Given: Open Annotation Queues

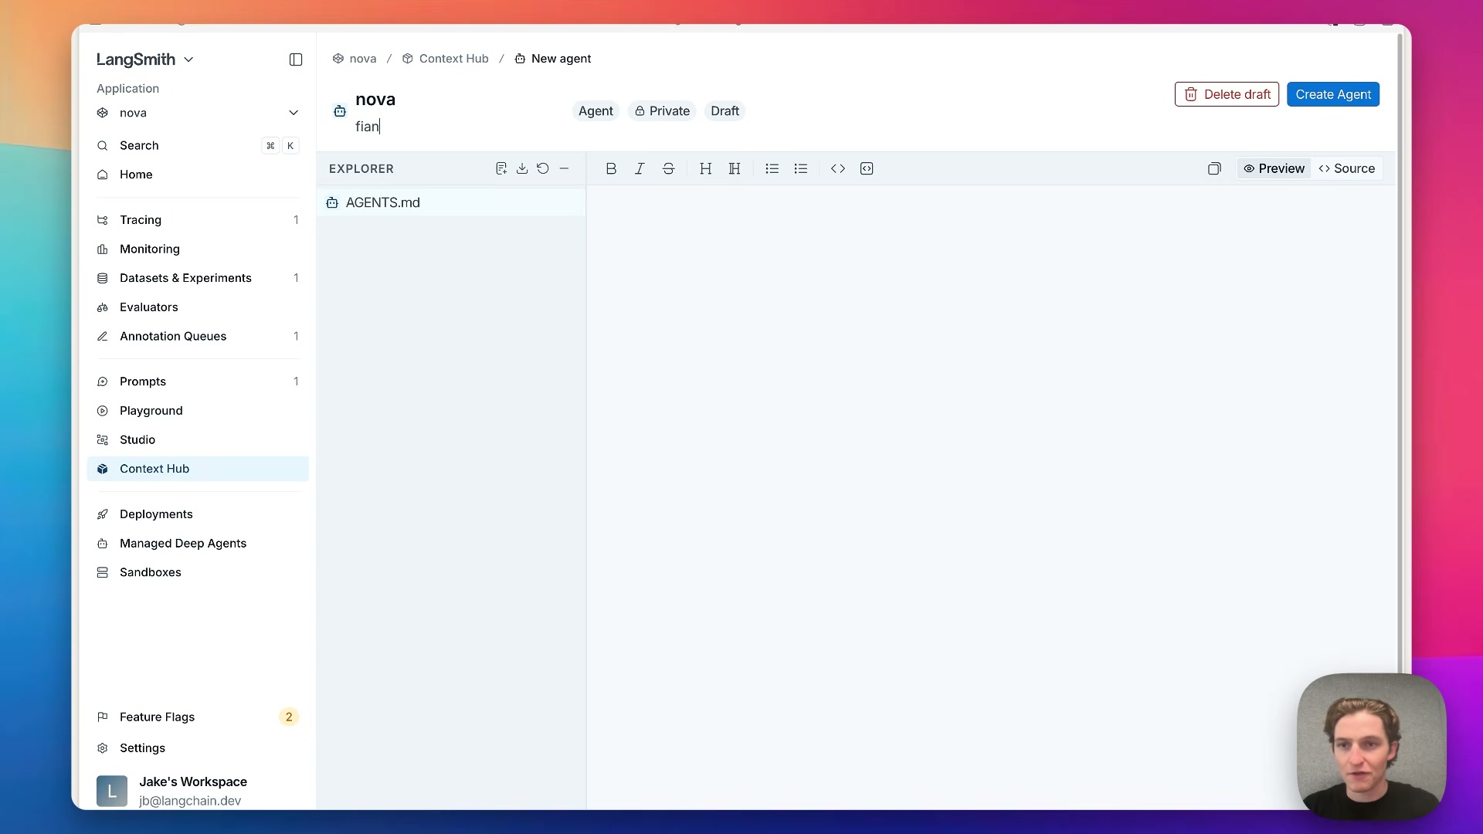Looking at the screenshot, I should tap(198, 336).
